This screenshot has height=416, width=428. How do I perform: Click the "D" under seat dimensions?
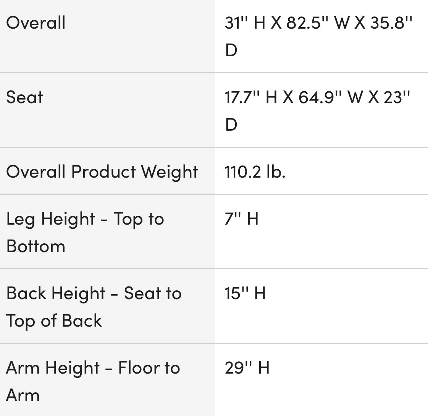pos(231,125)
